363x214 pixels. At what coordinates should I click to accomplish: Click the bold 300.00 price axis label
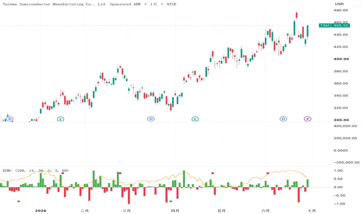point(341,120)
